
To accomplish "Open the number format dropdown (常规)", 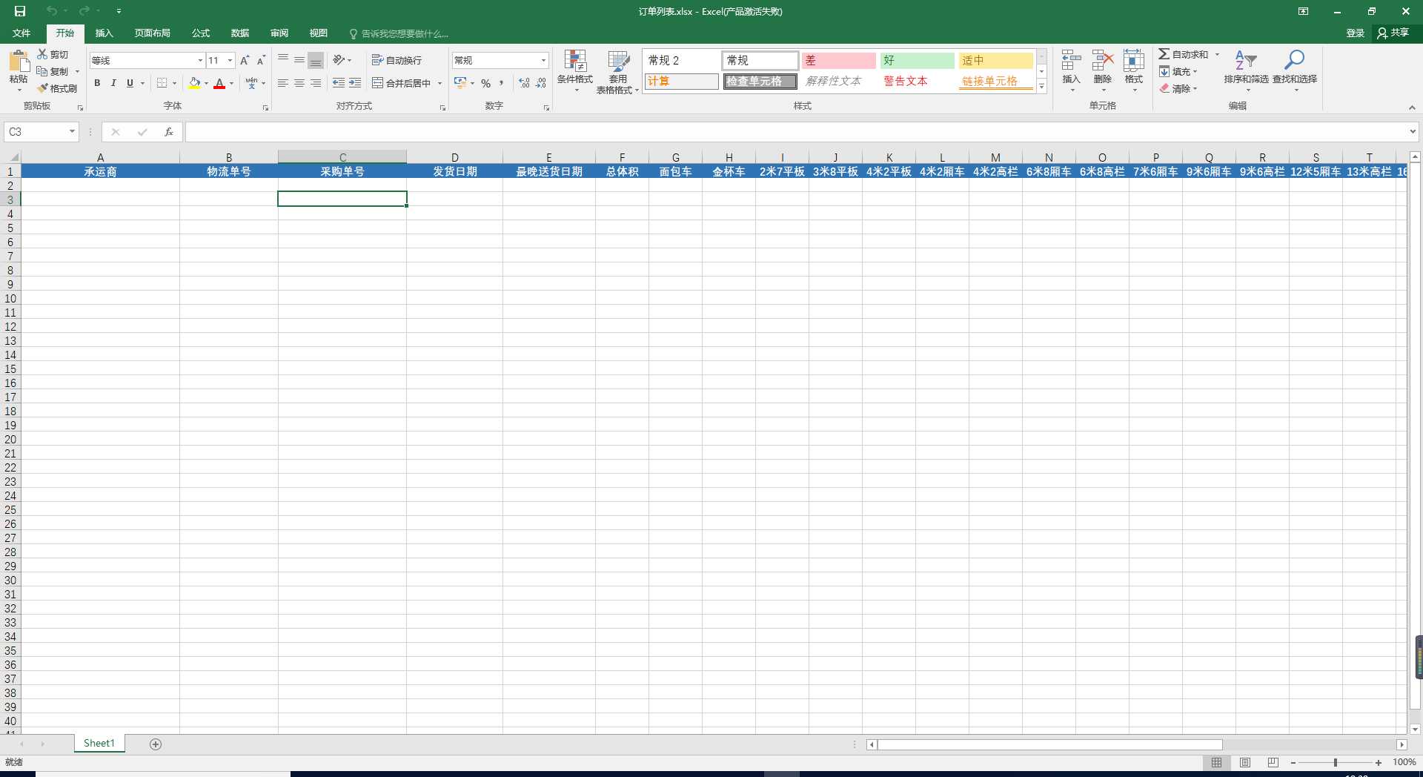I will pos(543,60).
